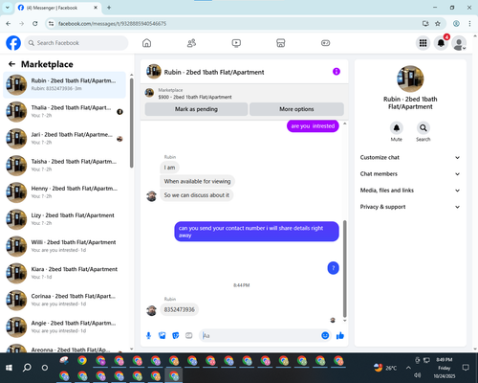Open the Gaming icon in top navigation
The width and height of the screenshot is (478, 383).
coord(325,43)
